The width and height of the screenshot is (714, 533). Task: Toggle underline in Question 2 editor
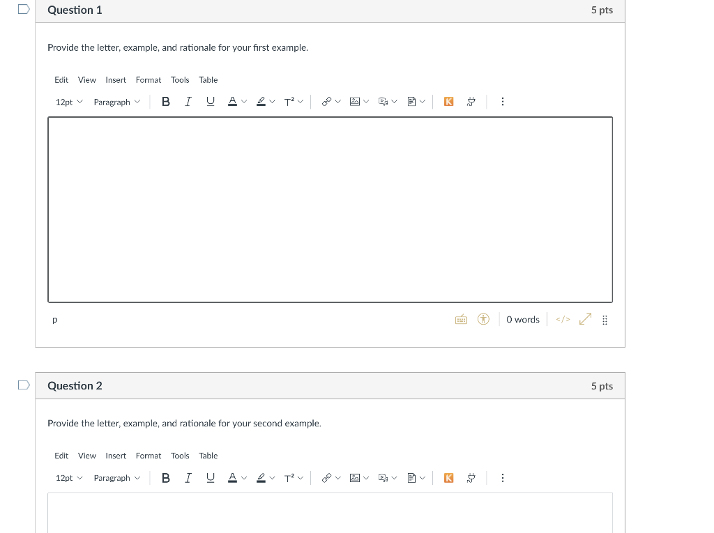(211, 477)
